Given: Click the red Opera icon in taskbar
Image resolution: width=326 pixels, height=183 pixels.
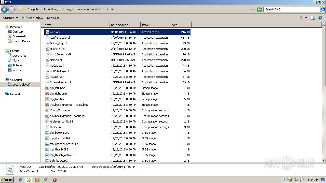Looking at the screenshot, I should click(x=55, y=180).
